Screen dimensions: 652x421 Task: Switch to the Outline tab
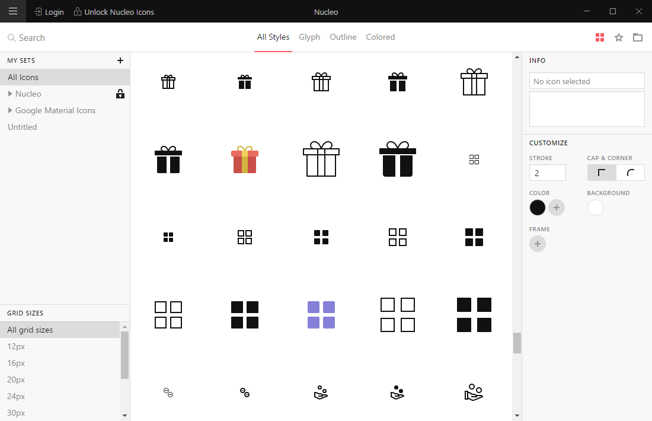[x=343, y=37]
